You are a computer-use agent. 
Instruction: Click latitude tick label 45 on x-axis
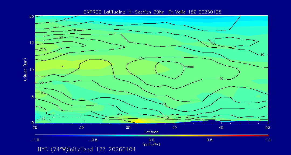(221, 127)
